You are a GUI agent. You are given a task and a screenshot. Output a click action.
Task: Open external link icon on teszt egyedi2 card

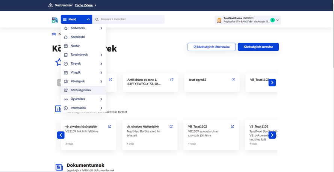pyautogui.click(x=233, y=80)
